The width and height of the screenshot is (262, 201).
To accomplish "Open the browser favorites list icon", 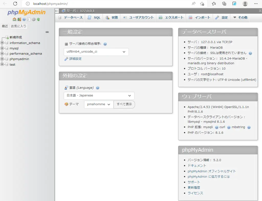I will tap(214, 4).
